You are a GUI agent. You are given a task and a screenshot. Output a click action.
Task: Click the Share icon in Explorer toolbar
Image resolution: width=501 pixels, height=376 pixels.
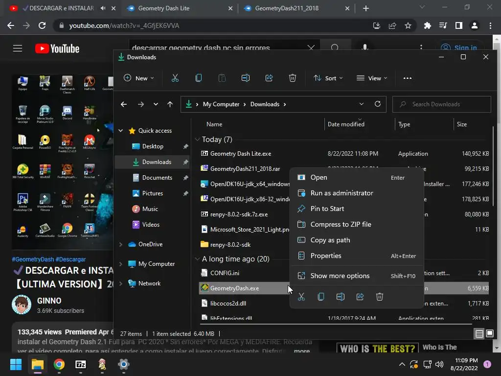[269, 78]
